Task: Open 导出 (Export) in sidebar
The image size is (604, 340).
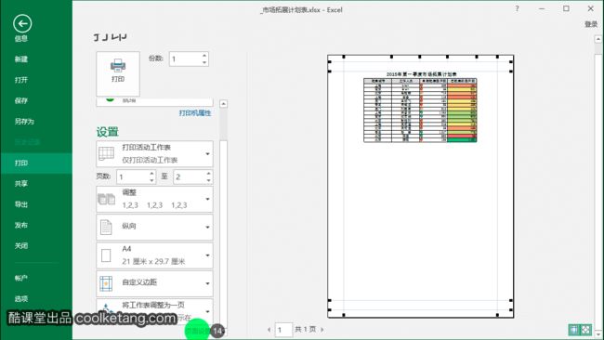Action: click(x=20, y=204)
